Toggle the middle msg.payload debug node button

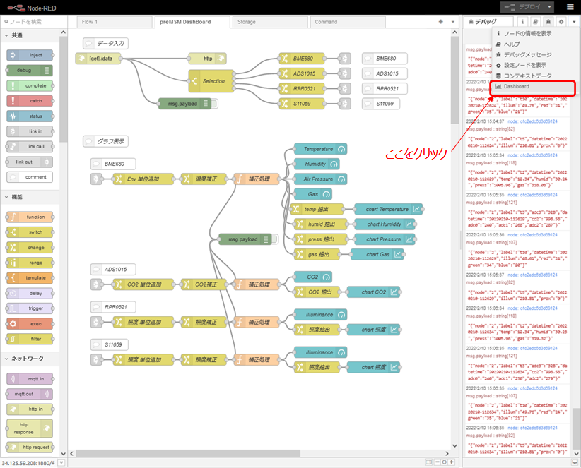click(x=273, y=239)
